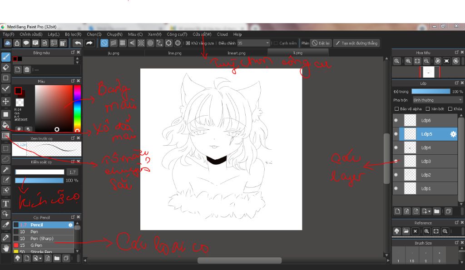Pop out the Bảng màu panel

73,52
